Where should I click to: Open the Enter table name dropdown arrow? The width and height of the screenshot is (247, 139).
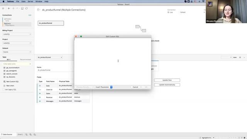point(30,64)
